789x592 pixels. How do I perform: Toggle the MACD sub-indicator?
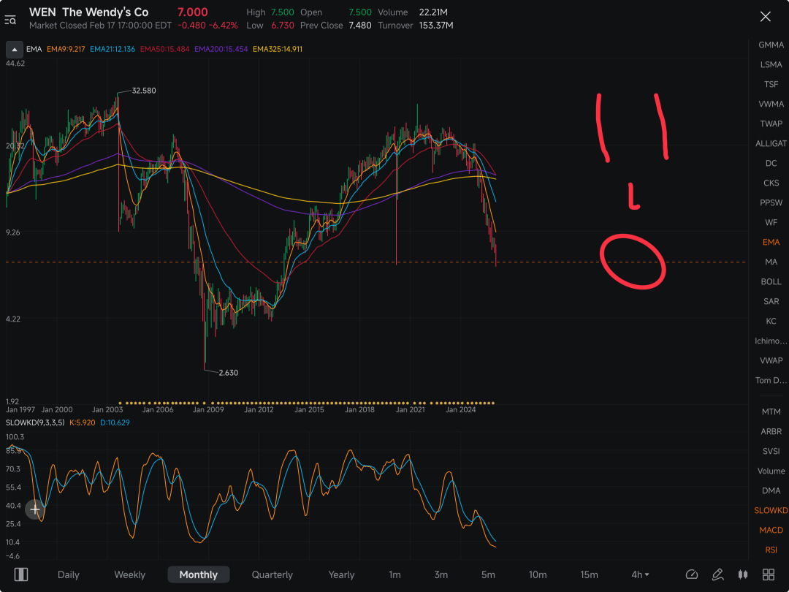tap(771, 530)
